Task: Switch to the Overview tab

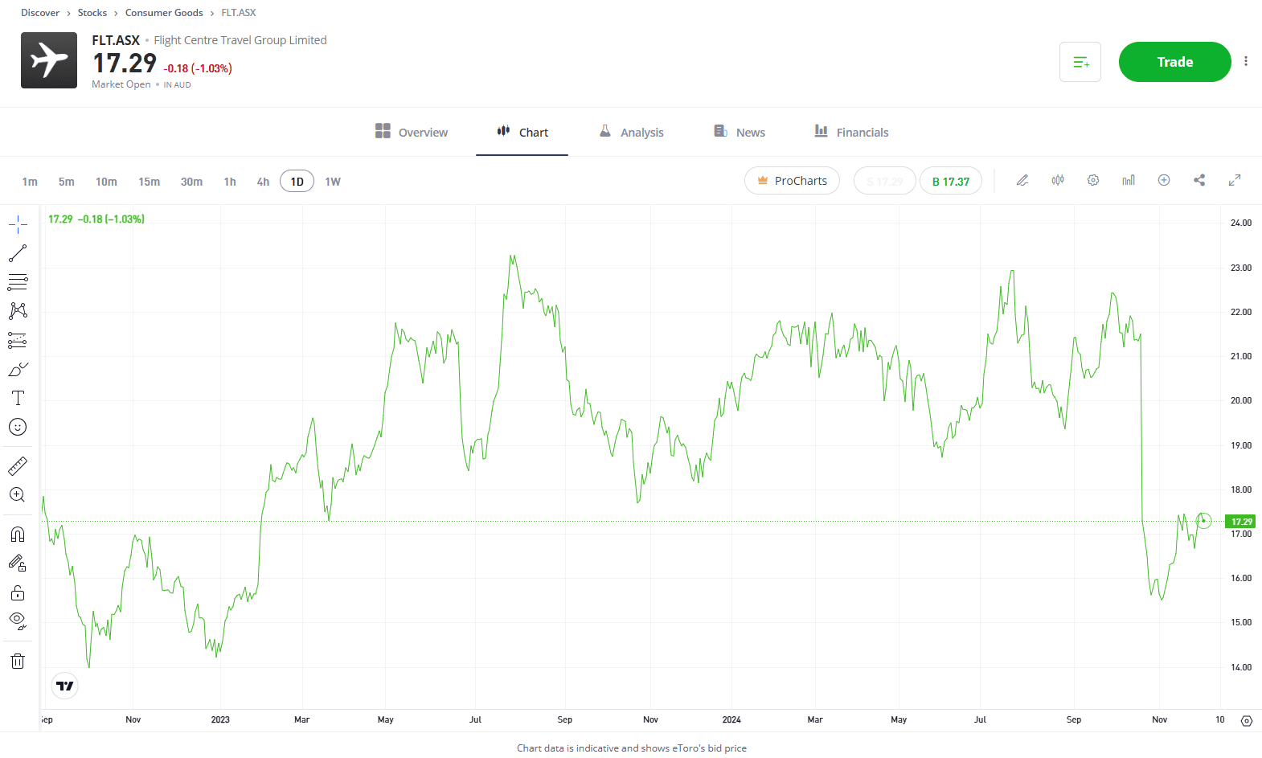Action: [x=411, y=132]
